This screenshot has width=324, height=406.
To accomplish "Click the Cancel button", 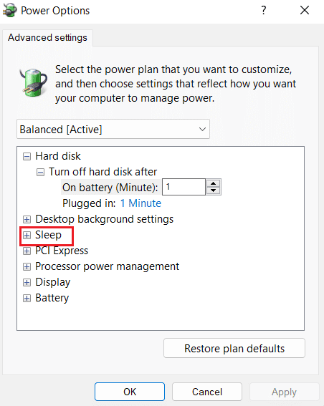I will click(207, 392).
